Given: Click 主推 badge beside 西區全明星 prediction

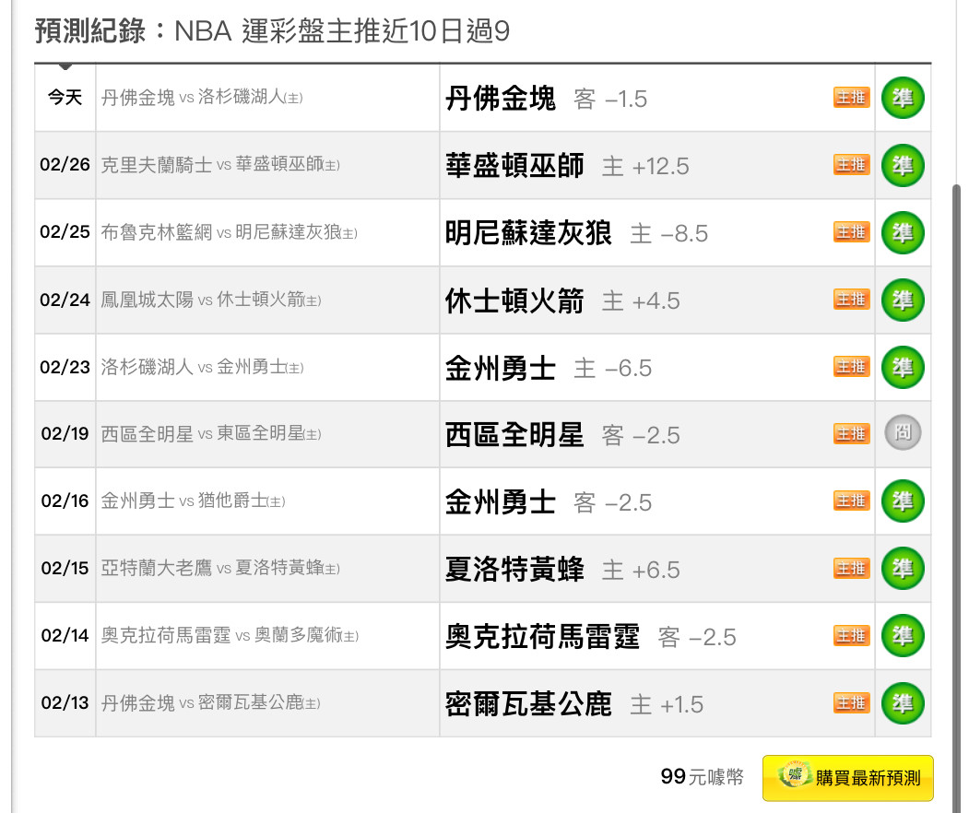Looking at the screenshot, I should click(852, 433).
